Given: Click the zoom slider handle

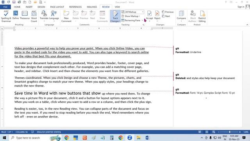Looking at the screenshot, I should [x=230, y=132].
